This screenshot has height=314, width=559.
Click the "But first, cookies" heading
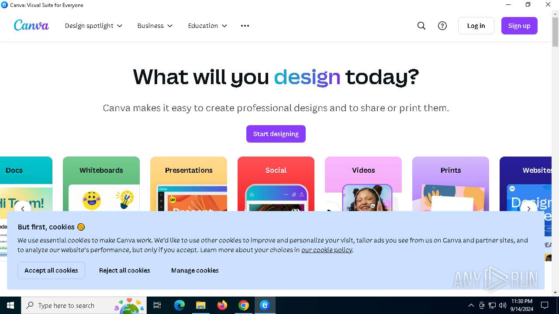(x=51, y=227)
